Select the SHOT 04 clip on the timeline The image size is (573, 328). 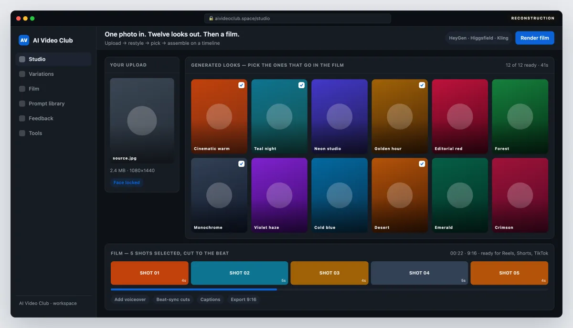419,273
